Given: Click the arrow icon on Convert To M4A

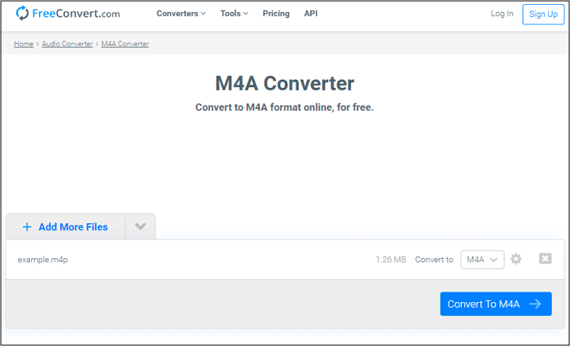Looking at the screenshot, I should tap(535, 304).
